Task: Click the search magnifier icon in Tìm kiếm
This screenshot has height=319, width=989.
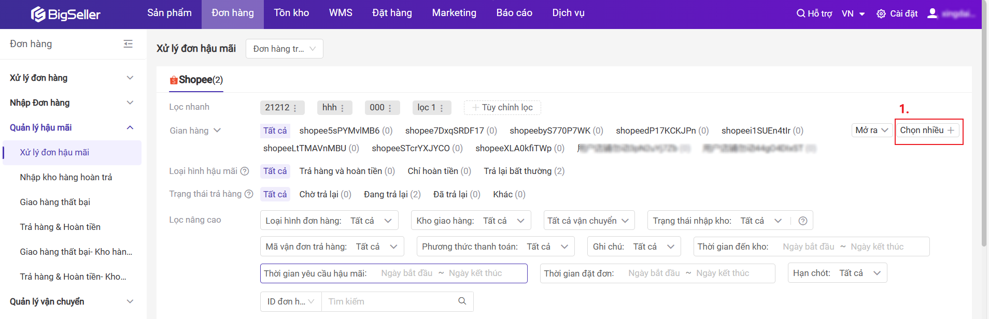Action: click(x=462, y=301)
